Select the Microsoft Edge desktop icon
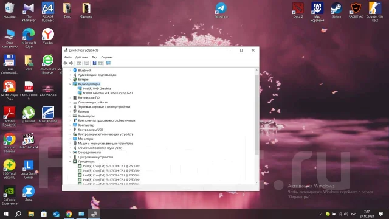 point(29,38)
